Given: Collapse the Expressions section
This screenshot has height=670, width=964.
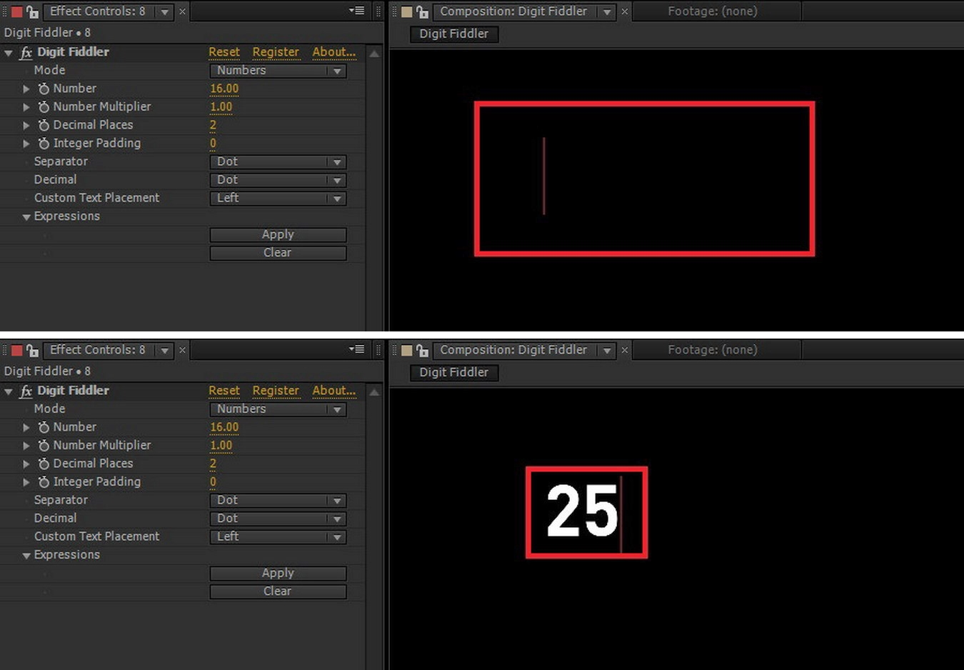Looking at the screenshot, I should (26, 216).
